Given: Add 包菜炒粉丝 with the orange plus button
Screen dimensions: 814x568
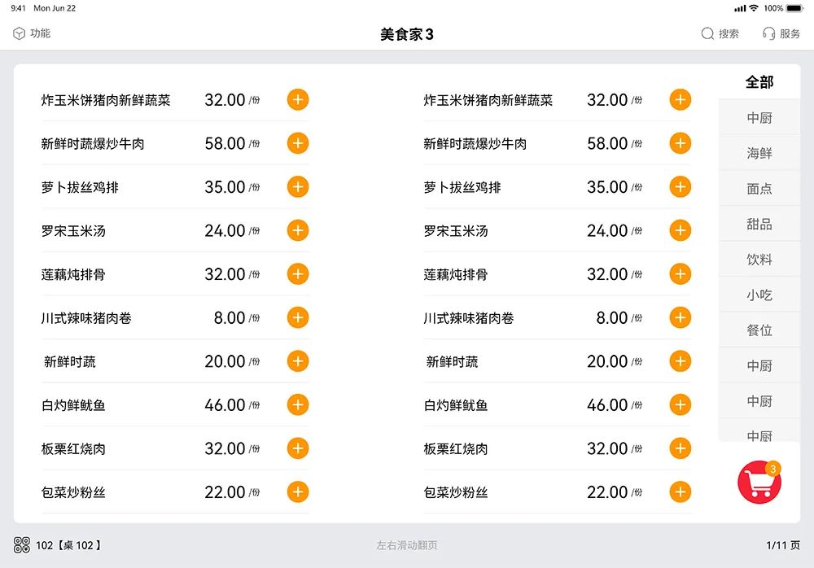Looking at the screenshot, I should pos(298,492).
